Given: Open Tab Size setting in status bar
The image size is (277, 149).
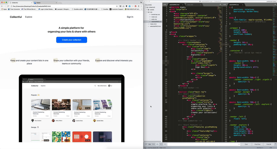Looking at the screenshot, I should click(260, 148).
